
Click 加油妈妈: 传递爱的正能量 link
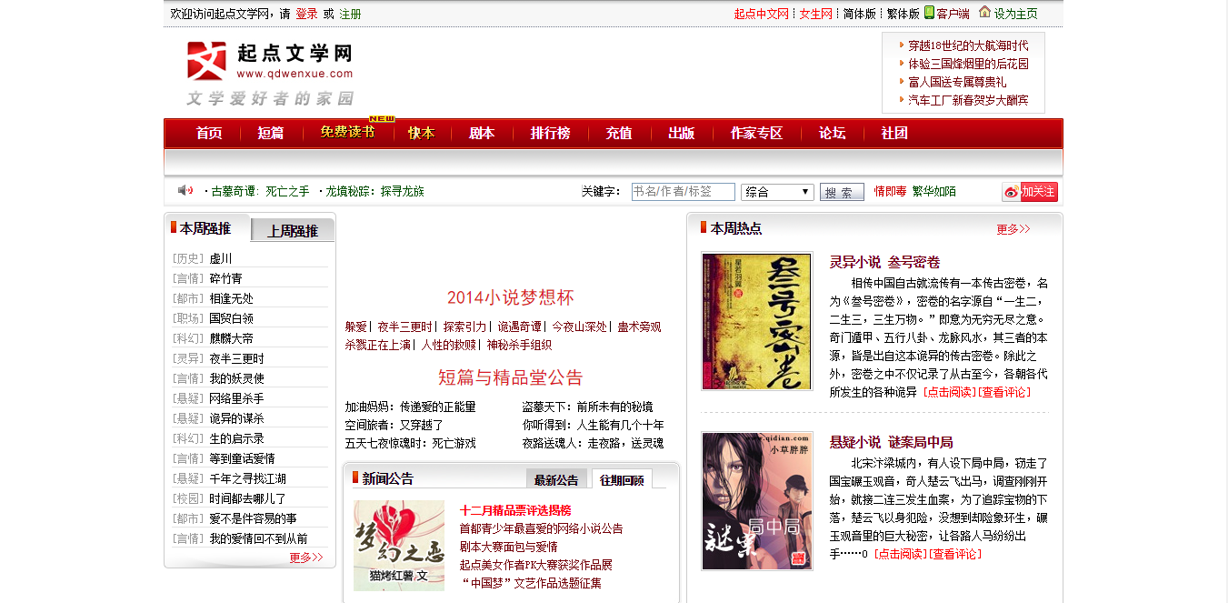pyautogui.click(x=410, y=407)
